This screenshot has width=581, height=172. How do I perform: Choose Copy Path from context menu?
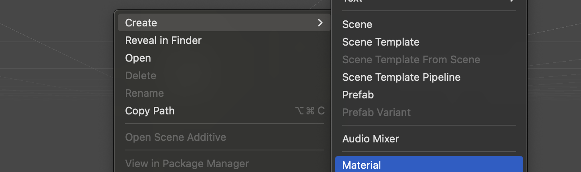click(x=150, y=111)
